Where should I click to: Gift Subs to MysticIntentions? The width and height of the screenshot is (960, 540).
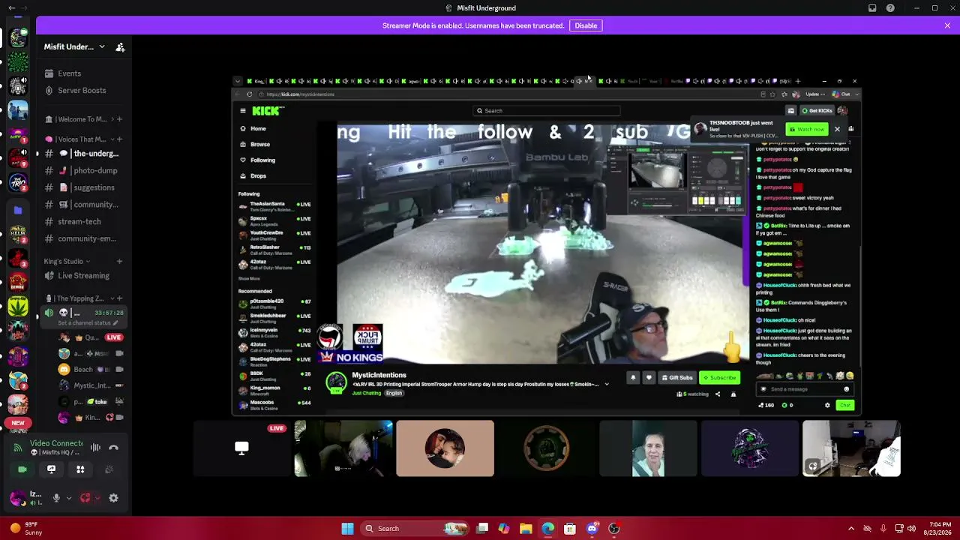tap(676, 378)
